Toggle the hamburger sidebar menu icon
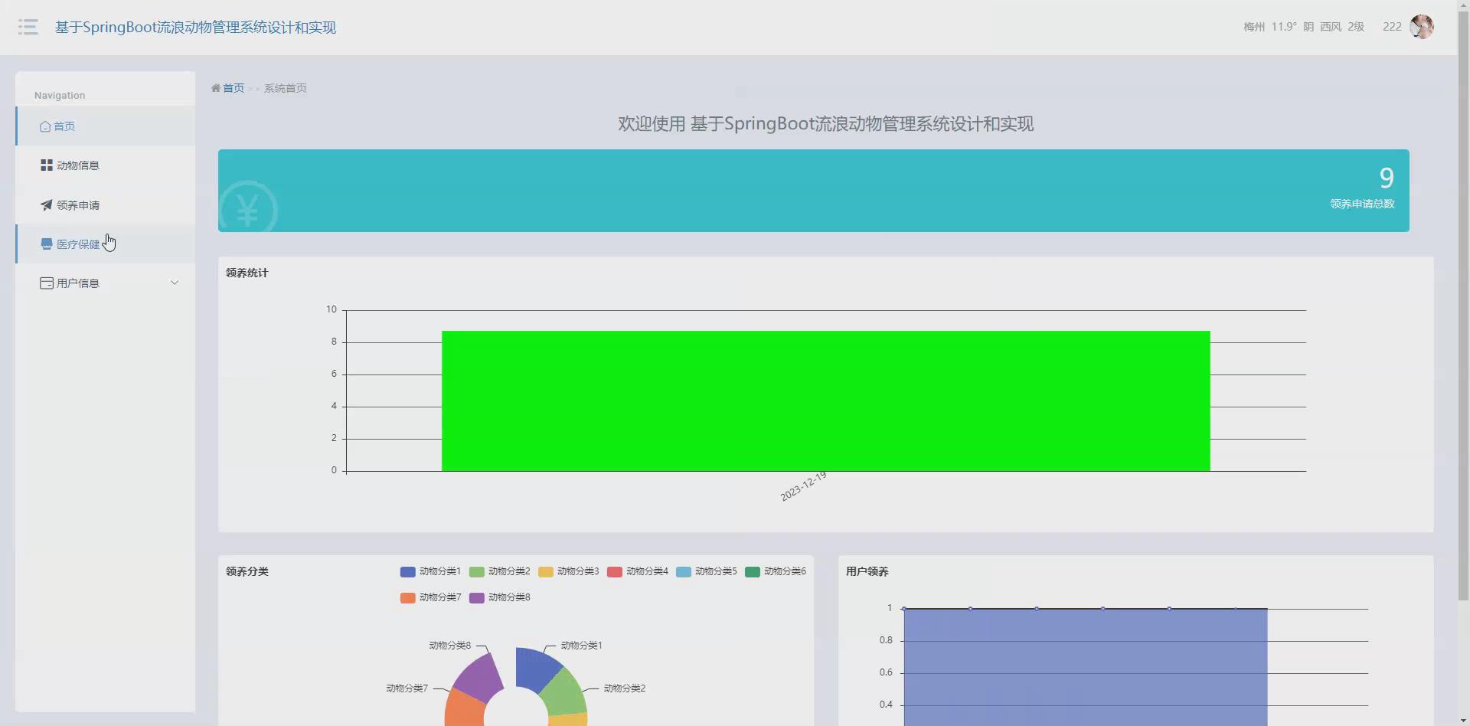Screen dimensions: 1470x726 28,28
